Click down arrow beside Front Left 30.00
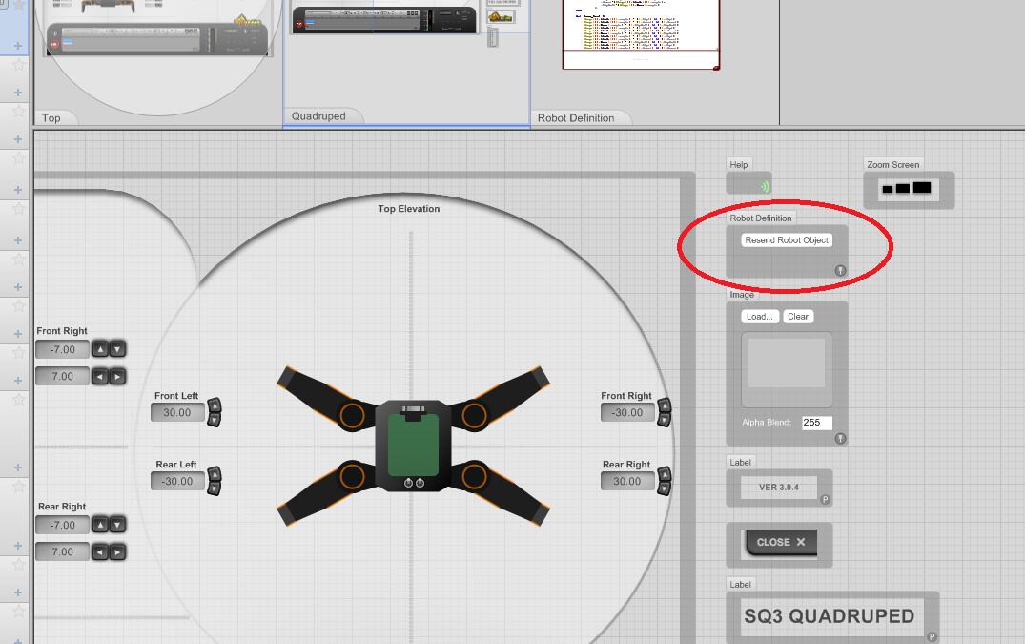 (215, 420)
